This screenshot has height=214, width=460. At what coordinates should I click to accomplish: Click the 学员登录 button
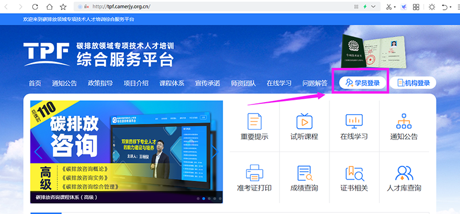point(362,83)
